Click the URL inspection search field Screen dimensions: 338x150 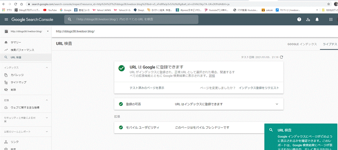pyautogui.click(x=131, y=19)
